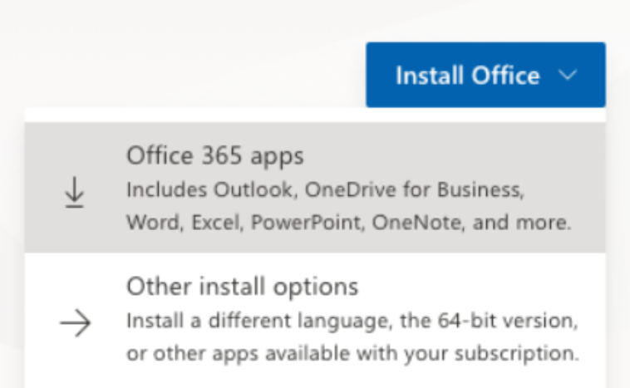The image size is (630, 388).
Task: Click the download arrow icon
Action: point(73,195)
